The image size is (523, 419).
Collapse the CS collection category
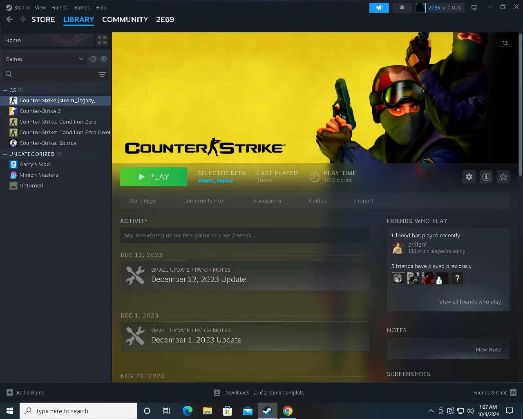5,90
